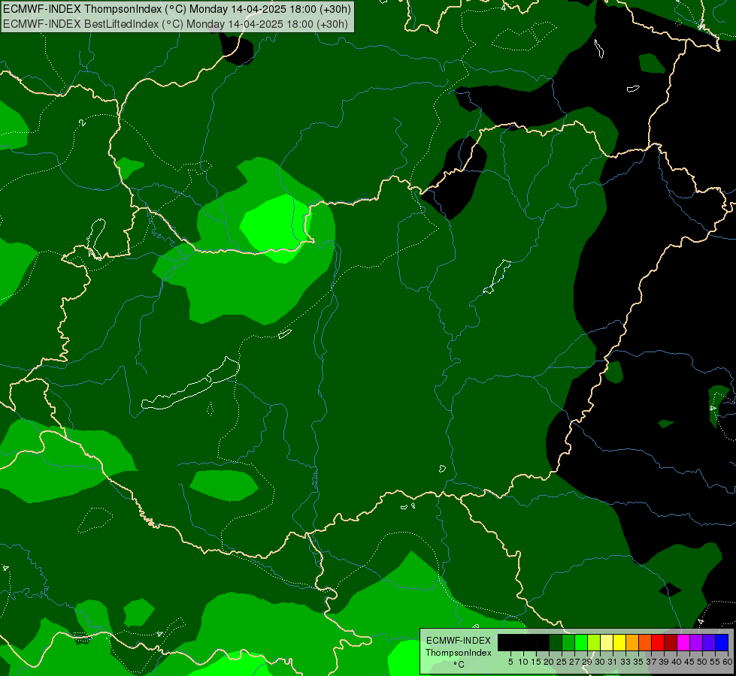Click the legend tick value 27
736x676 pixels.
[574, 662]
